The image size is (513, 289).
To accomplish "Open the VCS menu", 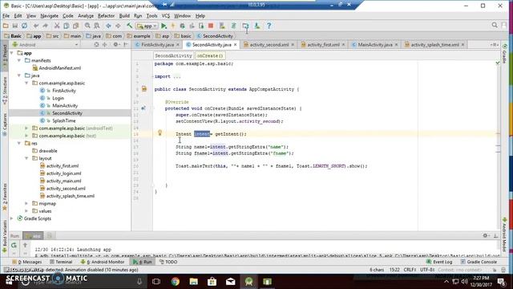I will (166, 16).
